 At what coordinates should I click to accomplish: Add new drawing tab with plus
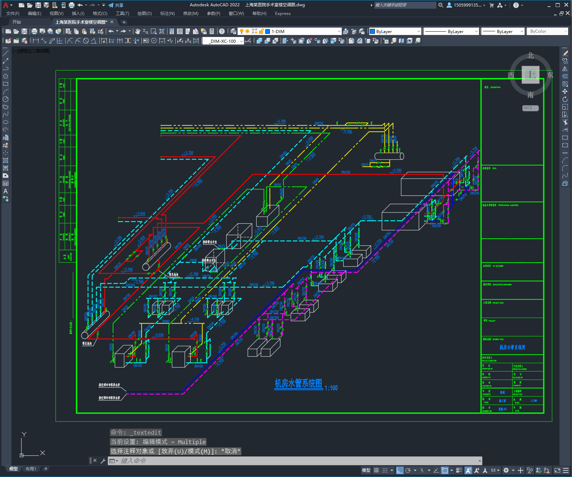point(124,22)
